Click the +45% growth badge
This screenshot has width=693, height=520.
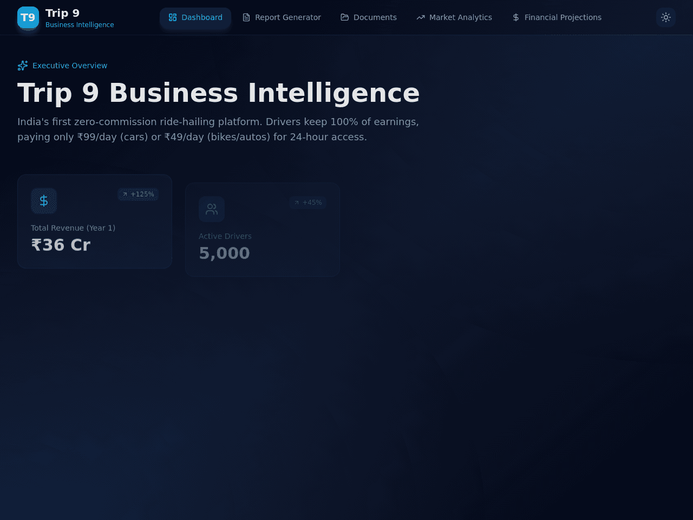click(x=308, y=203)
